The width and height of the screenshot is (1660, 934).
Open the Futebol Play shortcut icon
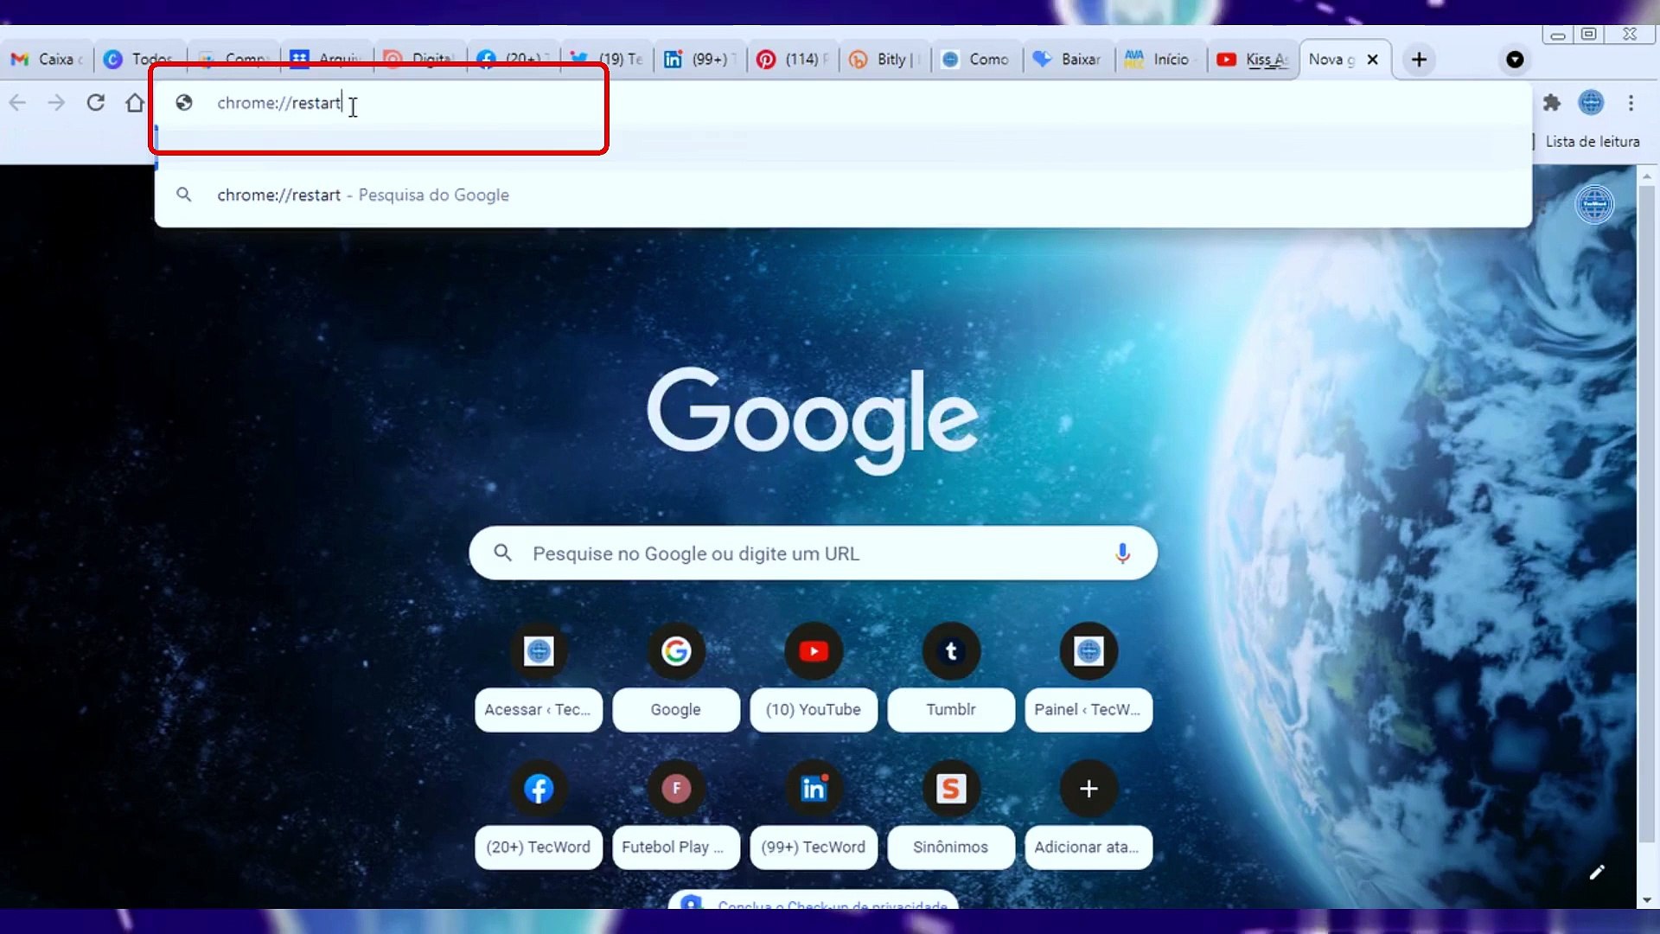[676, 789]
